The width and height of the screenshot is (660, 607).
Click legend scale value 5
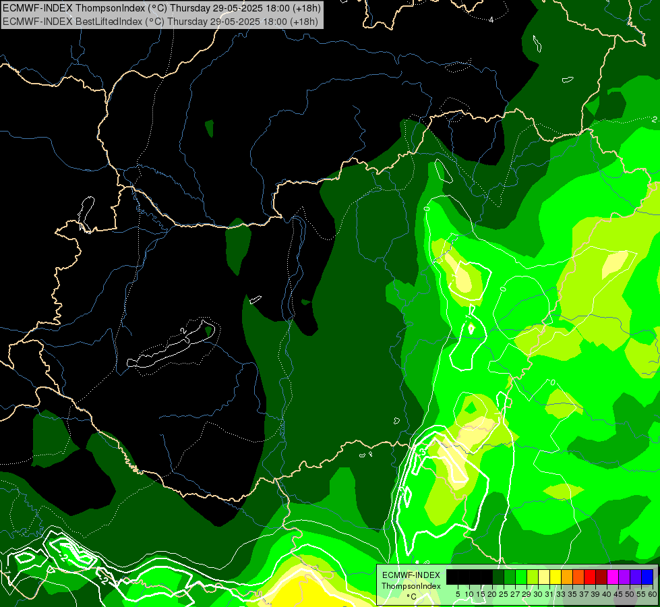pos(458,594)
